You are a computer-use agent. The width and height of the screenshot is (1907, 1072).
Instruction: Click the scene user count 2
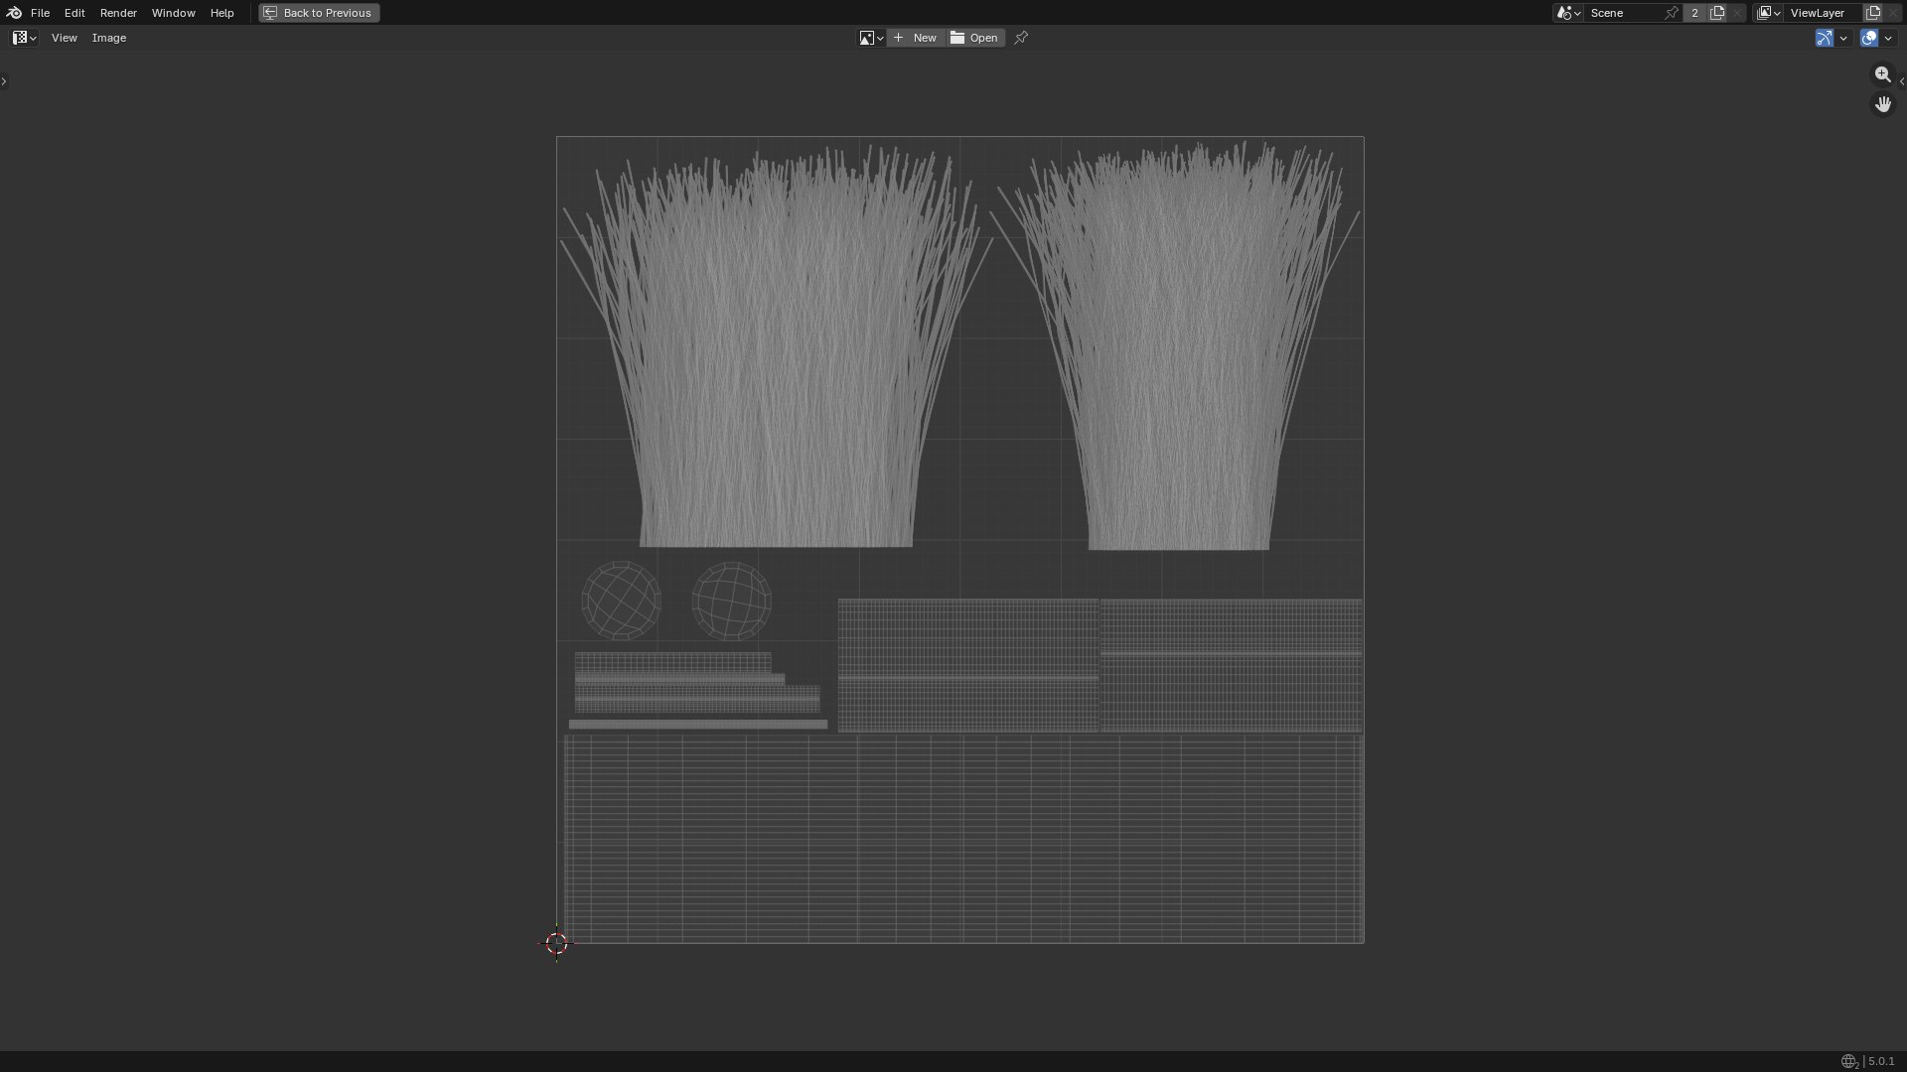click(1694, 13)
